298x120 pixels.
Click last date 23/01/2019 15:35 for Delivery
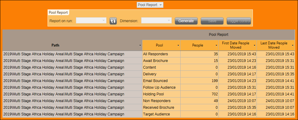tap(275, 74)
